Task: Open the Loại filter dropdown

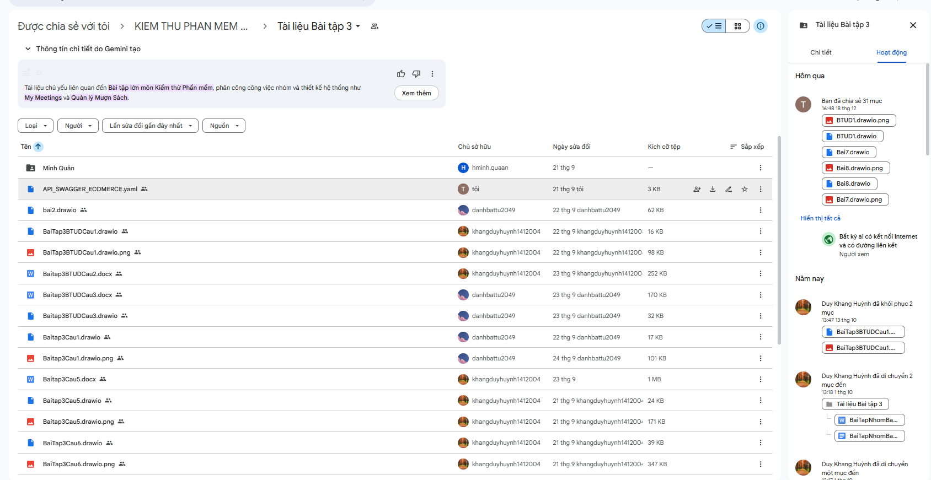Action: click(35, 126)
